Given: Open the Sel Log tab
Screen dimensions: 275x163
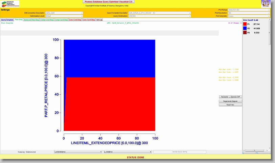Looking at the screenshot, I should [x=99, y=20].
